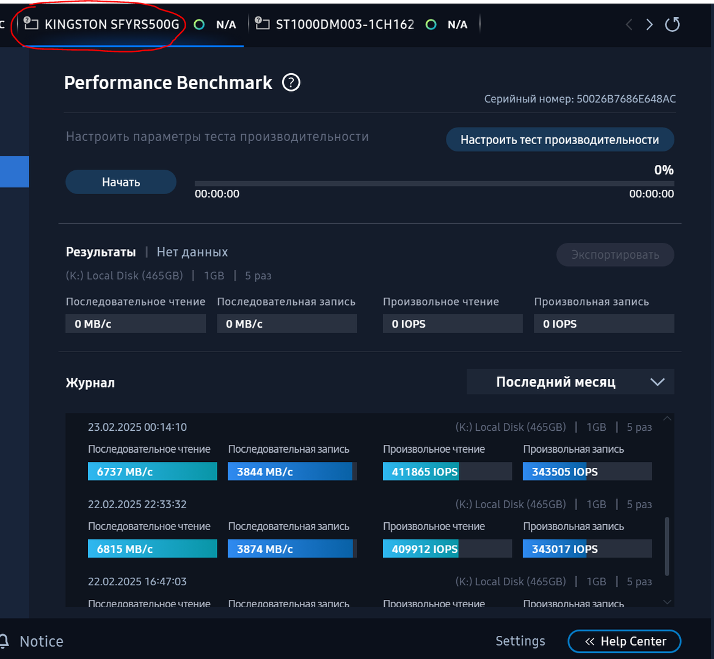
Task: Expand the Последний месяц period dropdown
Action: 570,382
